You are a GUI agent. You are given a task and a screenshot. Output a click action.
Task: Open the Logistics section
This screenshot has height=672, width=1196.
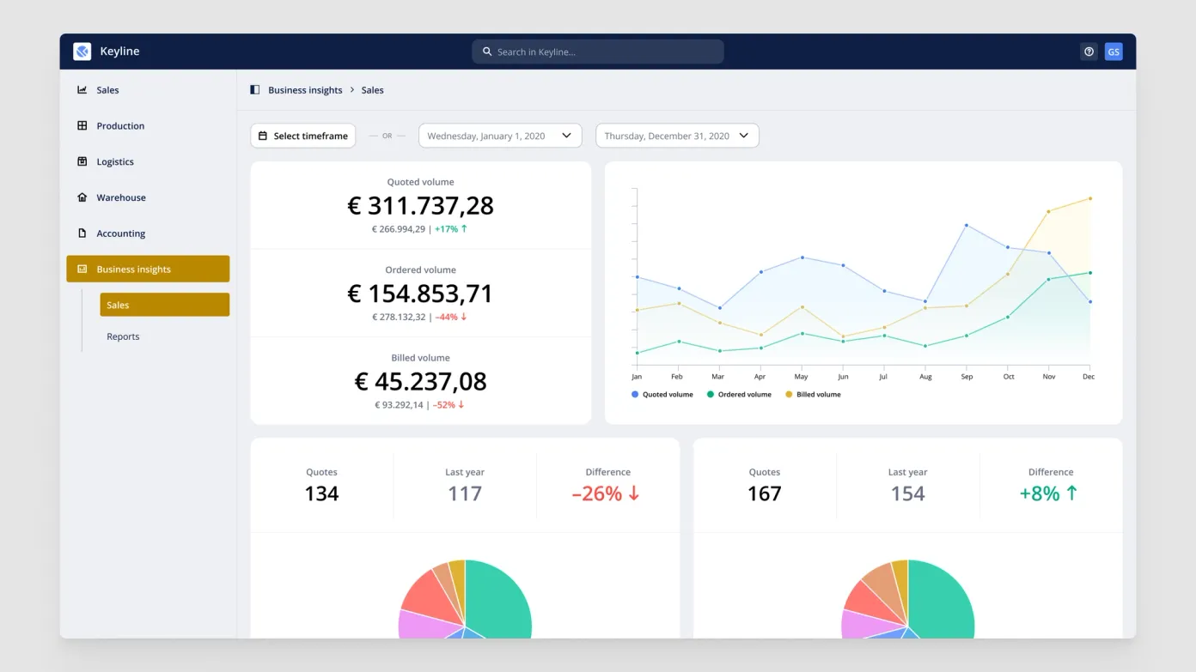coord(148,161)
